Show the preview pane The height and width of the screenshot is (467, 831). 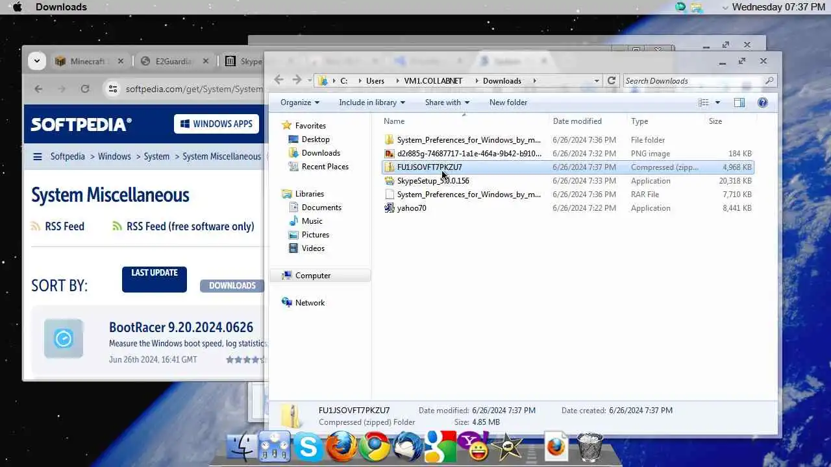tap(739, 102)
